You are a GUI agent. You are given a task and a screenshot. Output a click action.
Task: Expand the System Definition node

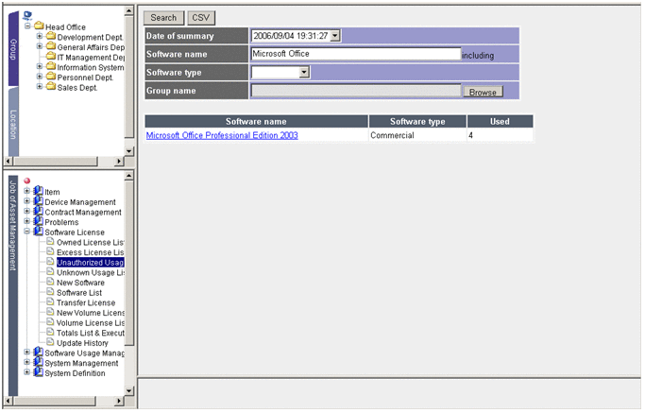pyautogui.click(x=26, y=372)
